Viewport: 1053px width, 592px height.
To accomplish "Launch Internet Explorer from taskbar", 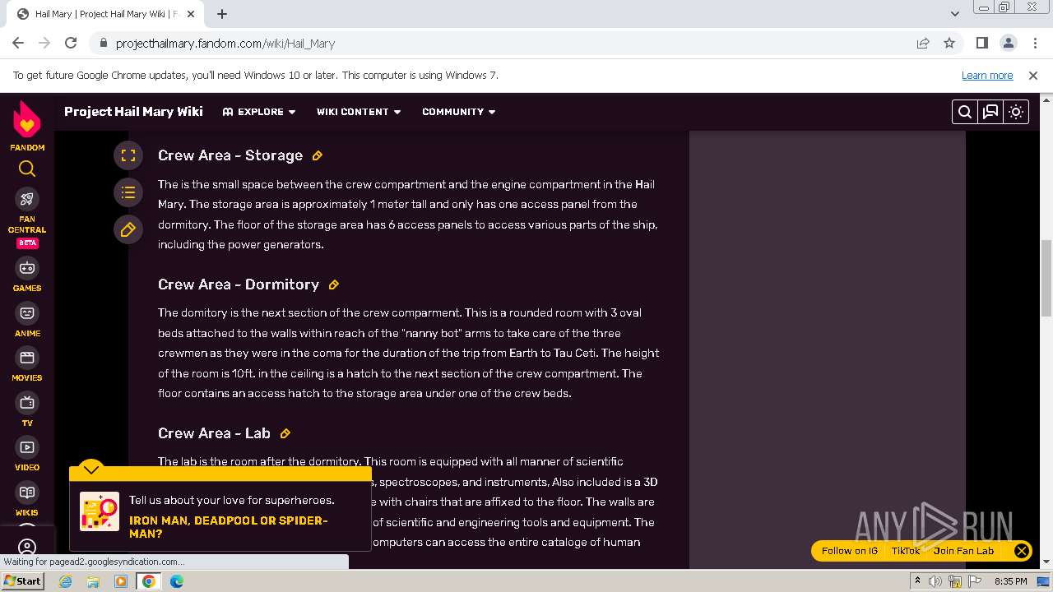I will [x=66, y=581].
